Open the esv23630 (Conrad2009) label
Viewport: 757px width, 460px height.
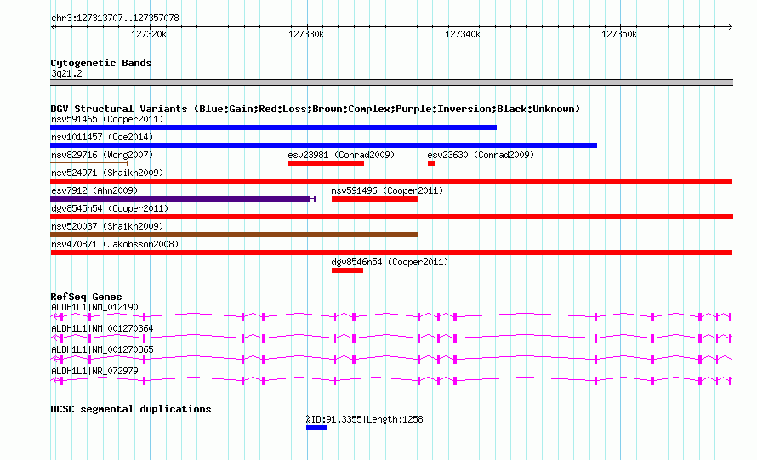(481, 155)
